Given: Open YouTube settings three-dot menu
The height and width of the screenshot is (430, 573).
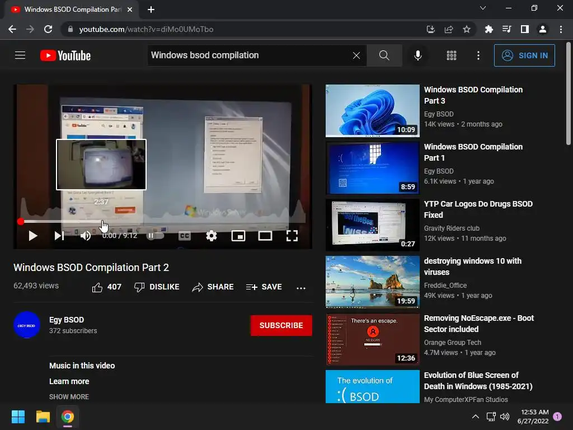Looking at the screenshot, I should 478,55.
